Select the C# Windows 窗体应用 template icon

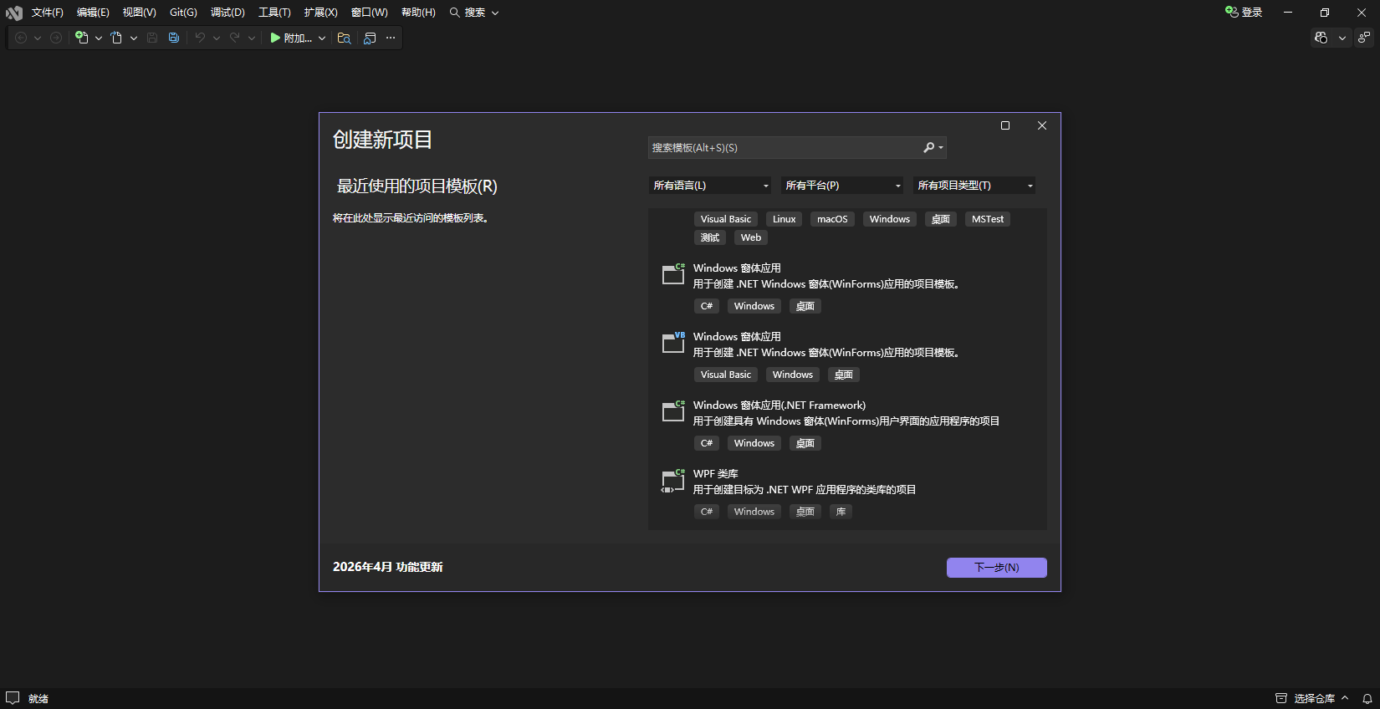click(673, 274)
